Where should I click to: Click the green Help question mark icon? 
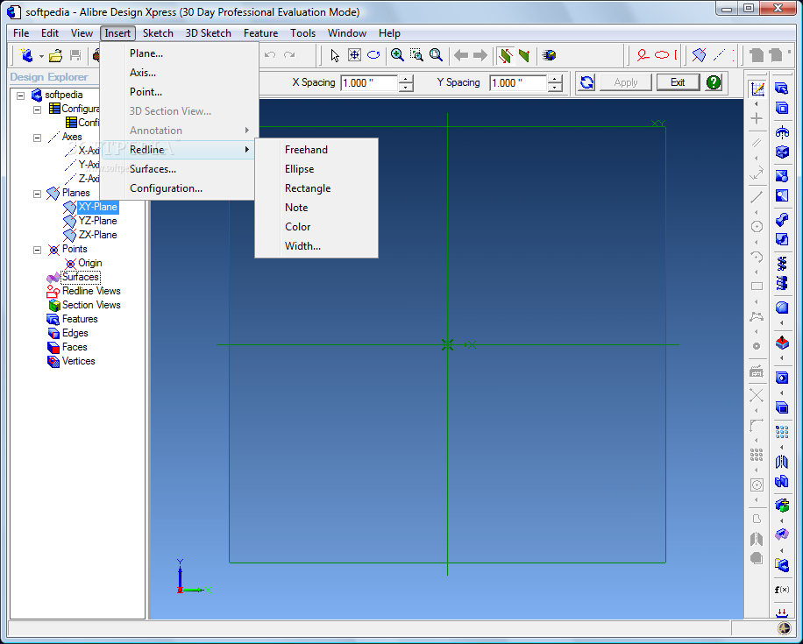pos(714,81)
